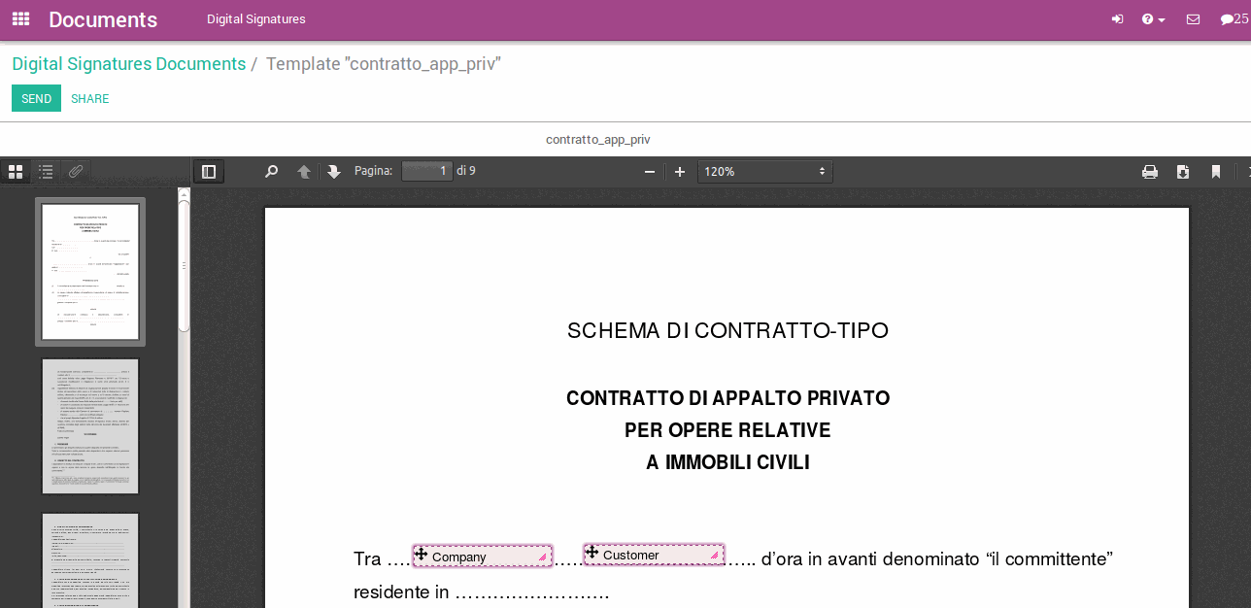Image resolution: width=1251 pixels, height=608 pixels.
Task: Go to the next page arrow
Action: point(334,171)
